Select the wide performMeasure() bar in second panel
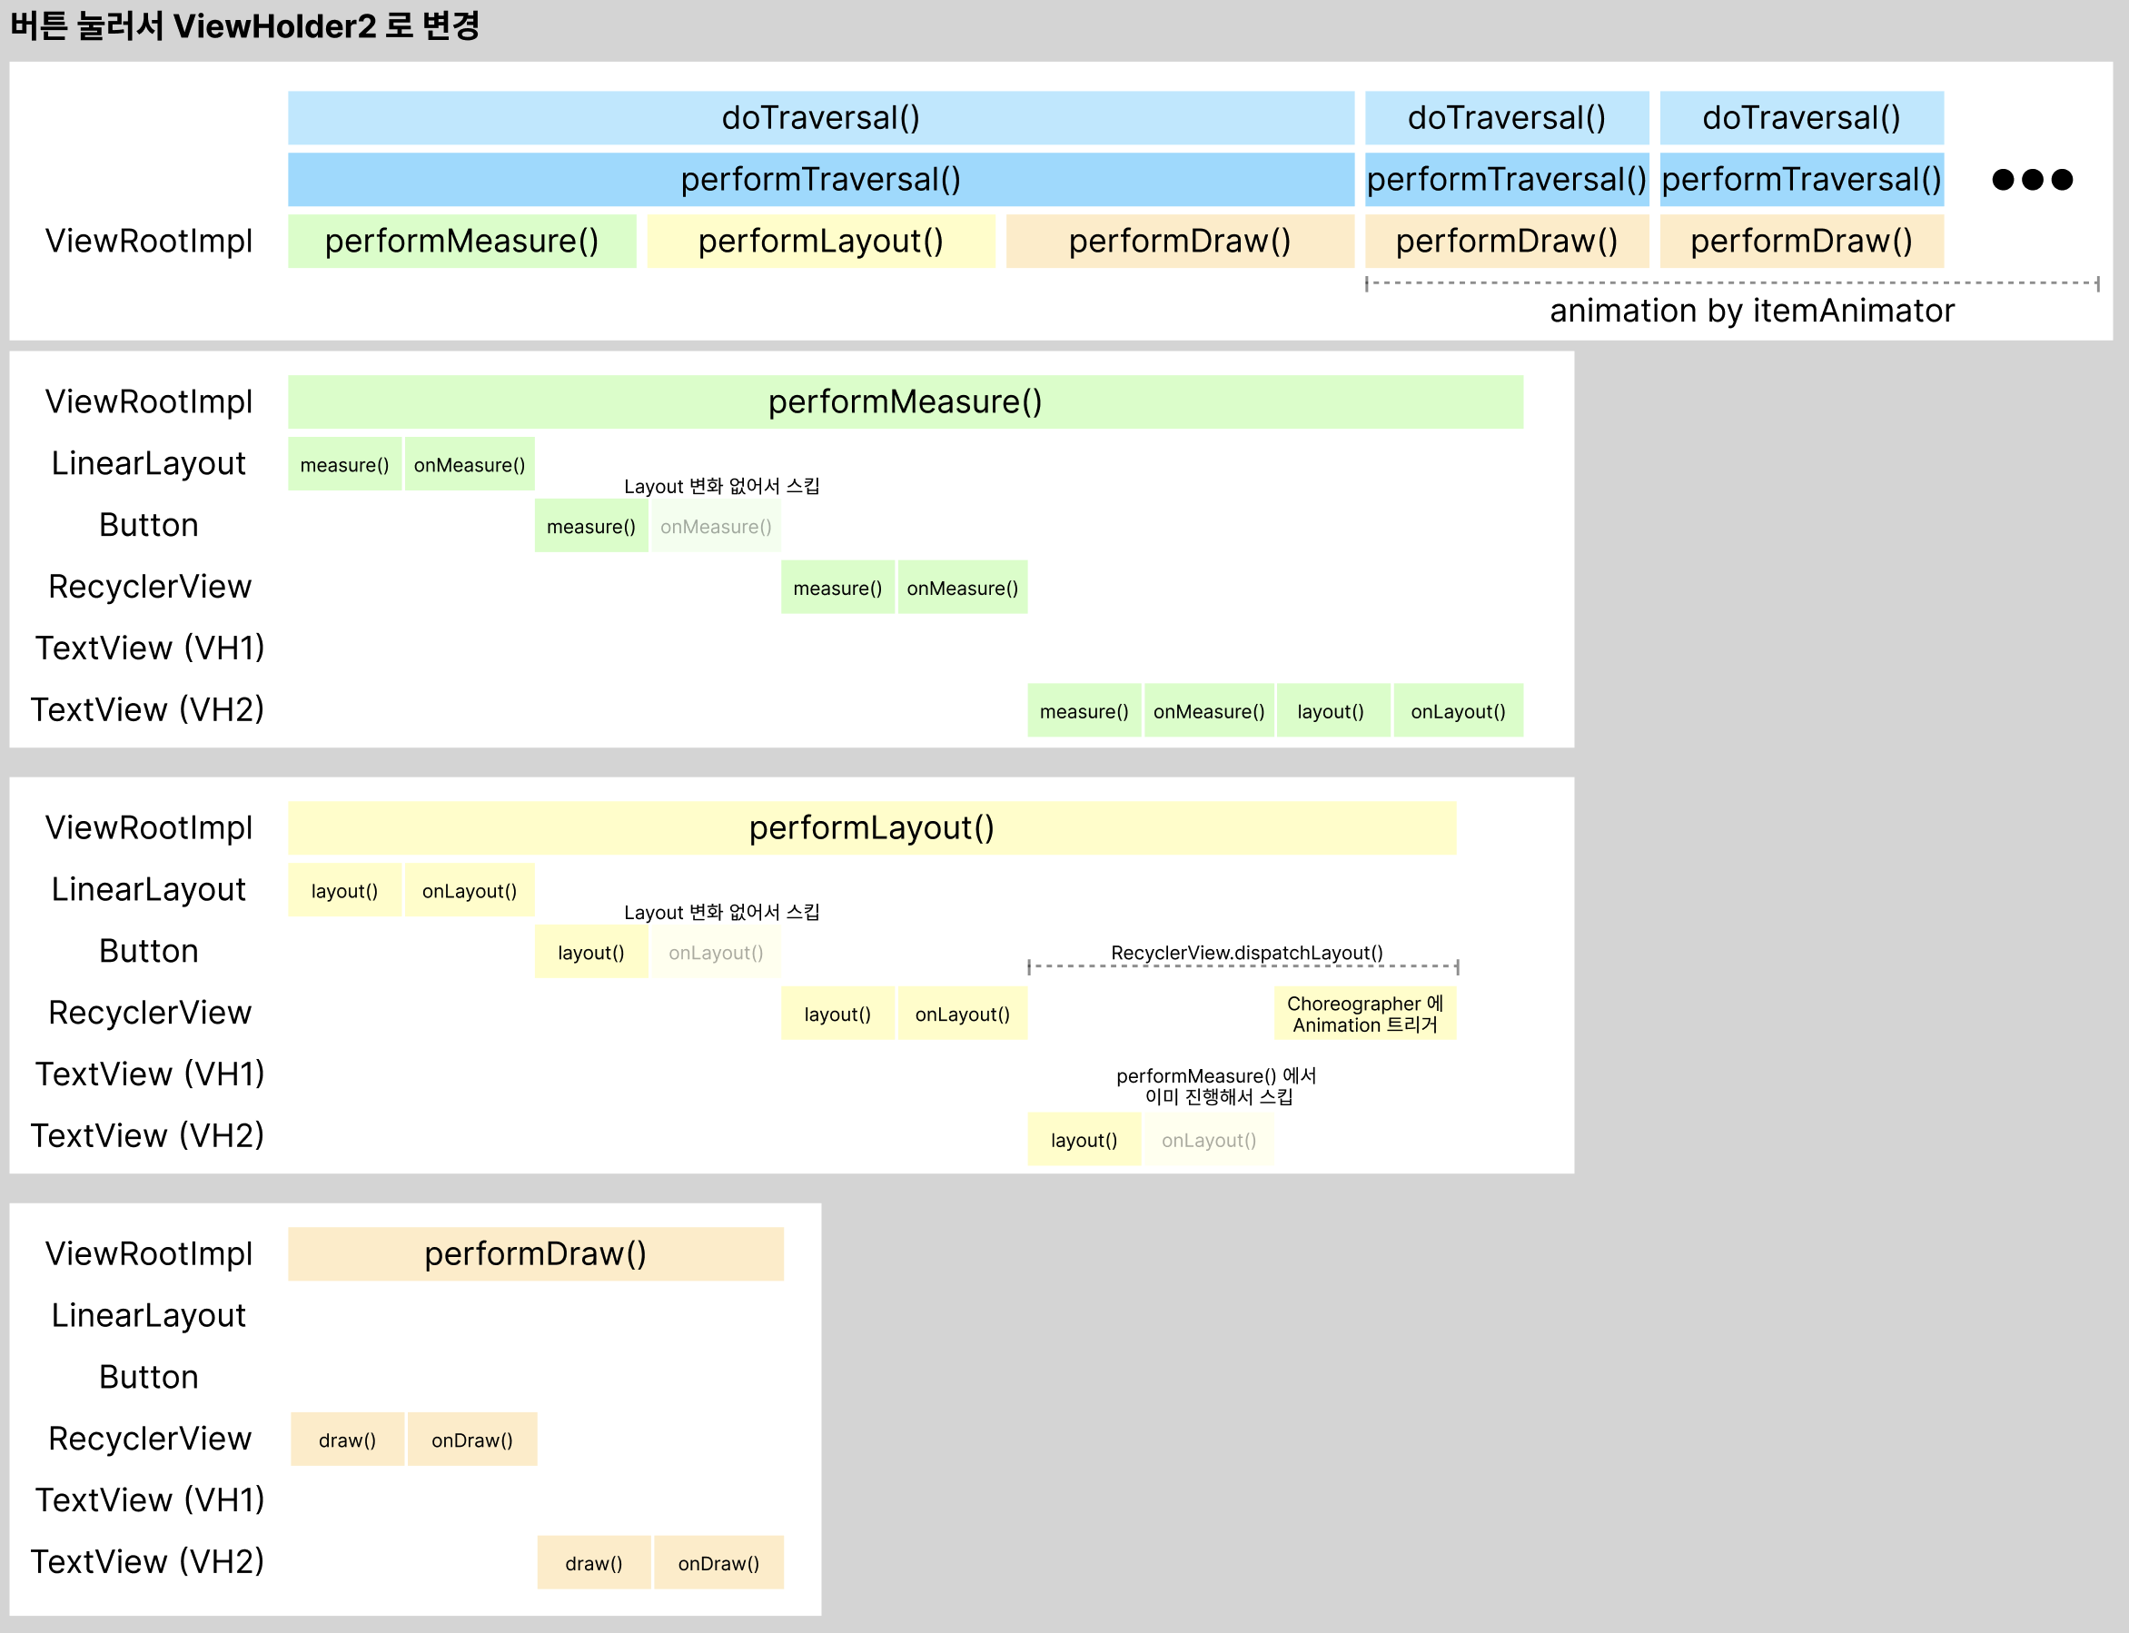This screenshot has height=1633, width=2129. click(x=904, y=402)
